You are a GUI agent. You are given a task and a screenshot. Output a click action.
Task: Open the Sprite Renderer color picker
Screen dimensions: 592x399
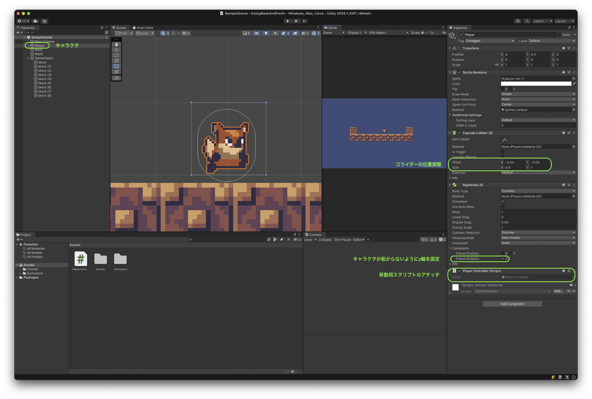[536, 84]
